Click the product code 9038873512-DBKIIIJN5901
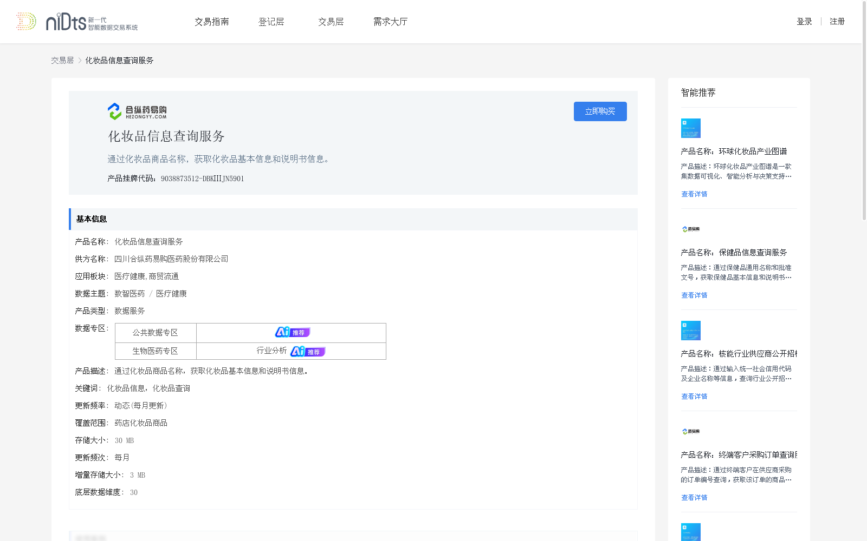The image size is (867, 541). [203, 179]
